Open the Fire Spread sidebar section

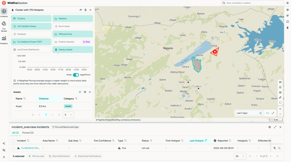[x=4, y=26]
